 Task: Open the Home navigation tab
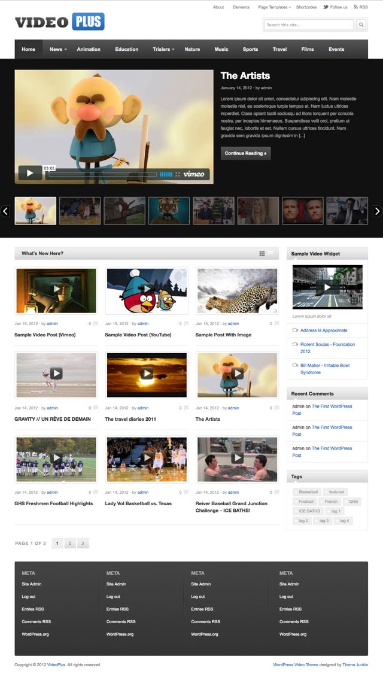[x=28, y=50]
